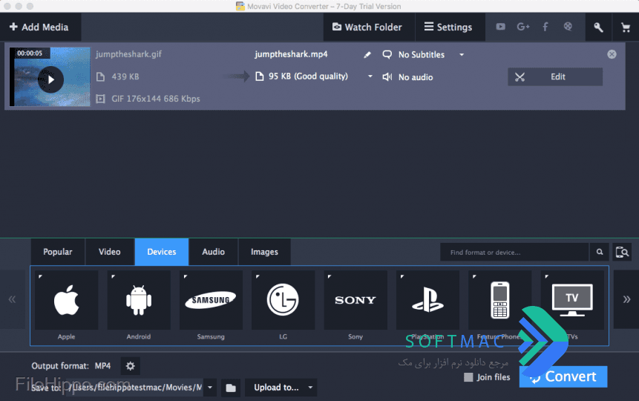Expand the output quality size dropdown
The width and height of the screenshot is (639, 401).
point(370,76)
